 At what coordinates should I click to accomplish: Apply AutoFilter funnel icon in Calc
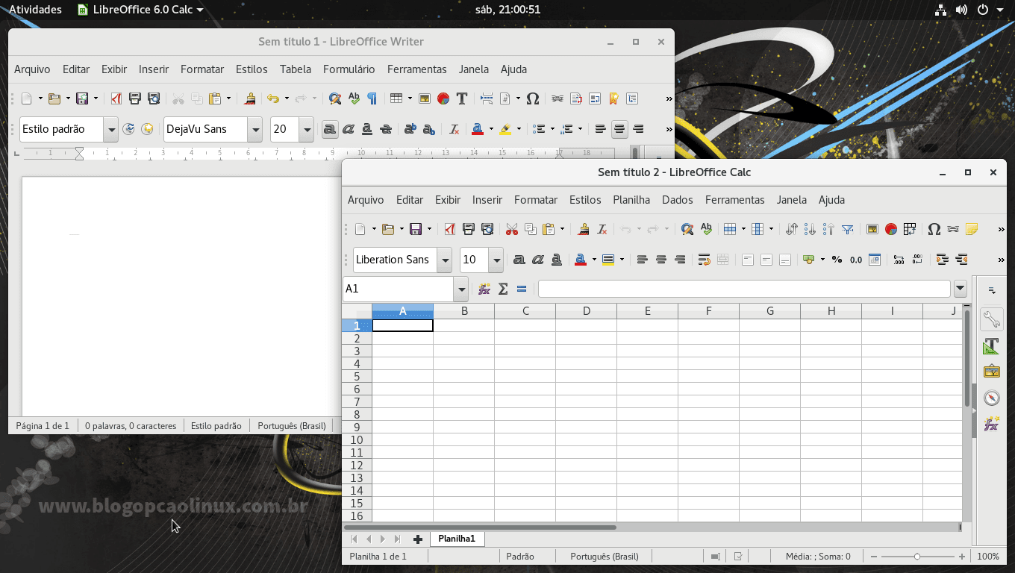click(848, 229)
